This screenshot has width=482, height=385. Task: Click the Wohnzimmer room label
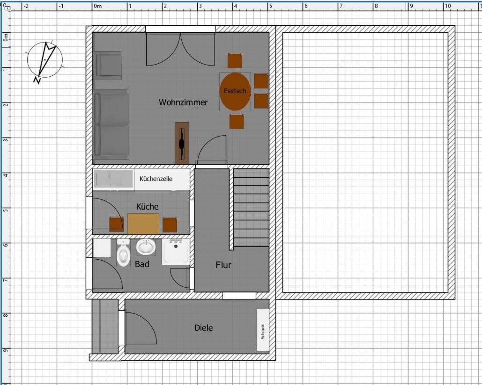click(x=183, y=102)
